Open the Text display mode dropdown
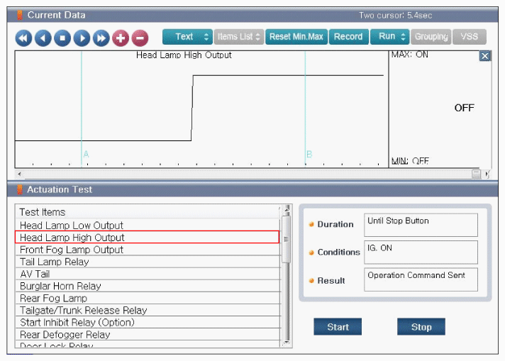 click(x=187, y=37)
